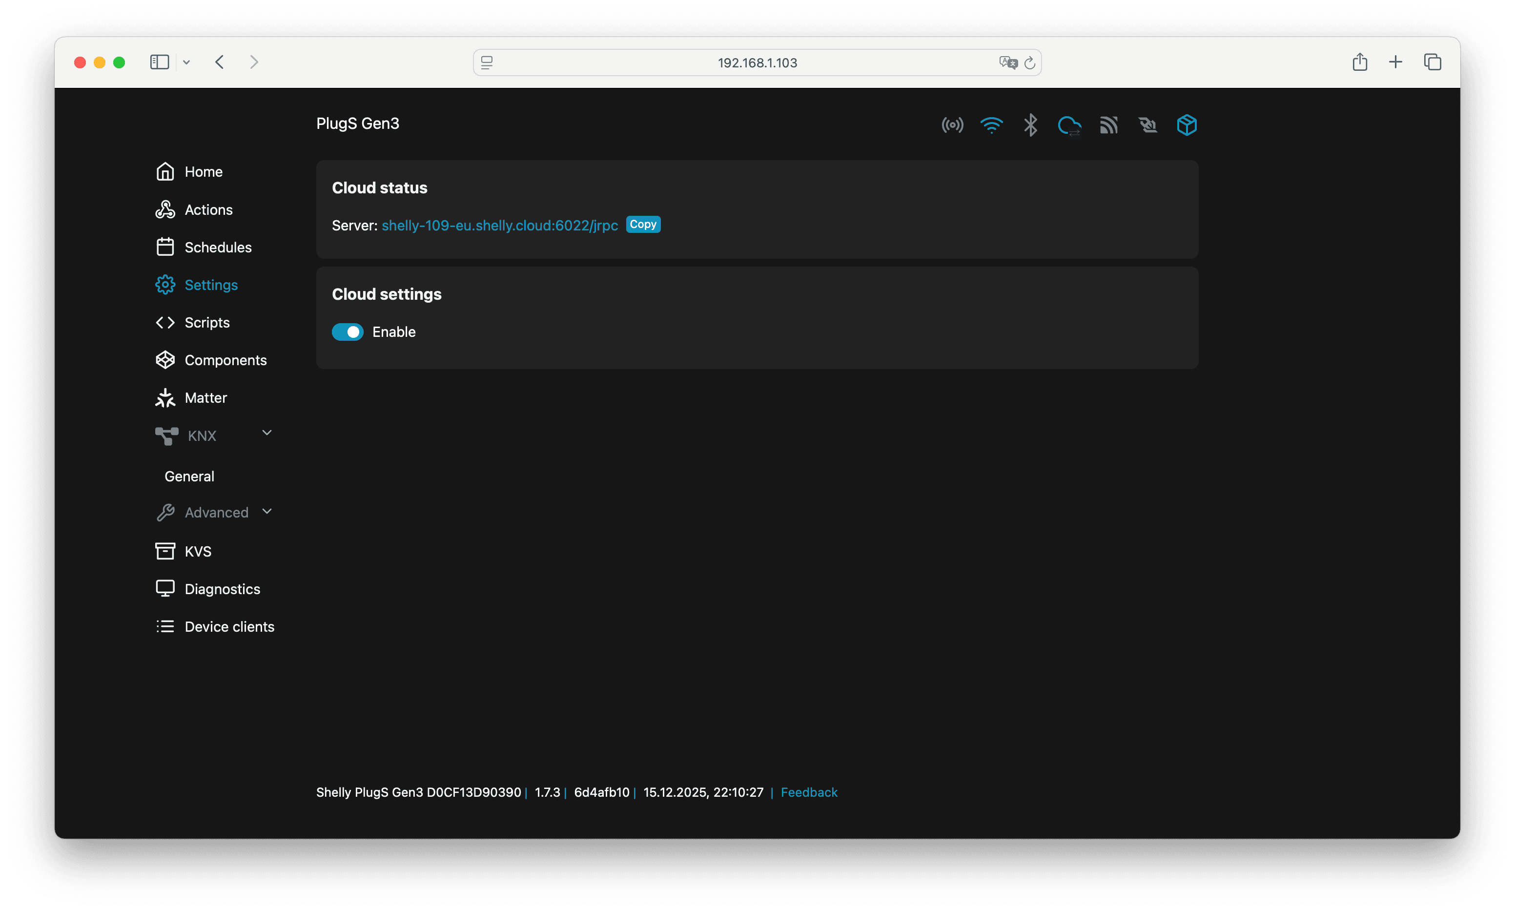Go to the Components page

(225, 360)
